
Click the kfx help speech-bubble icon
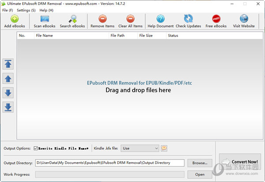pos(164,148)
